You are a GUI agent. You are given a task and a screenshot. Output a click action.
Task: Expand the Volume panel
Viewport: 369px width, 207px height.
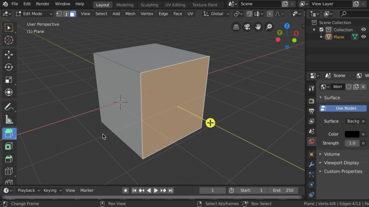click(332, 154)
